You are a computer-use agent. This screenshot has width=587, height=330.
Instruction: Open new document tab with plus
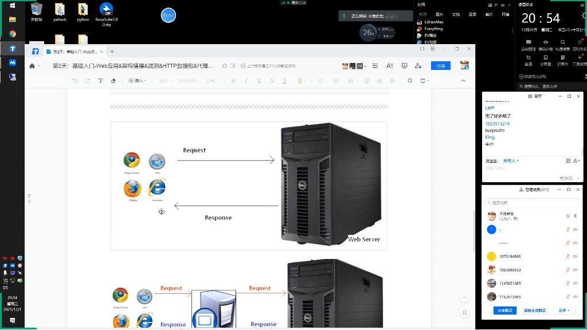coord(112,52)
